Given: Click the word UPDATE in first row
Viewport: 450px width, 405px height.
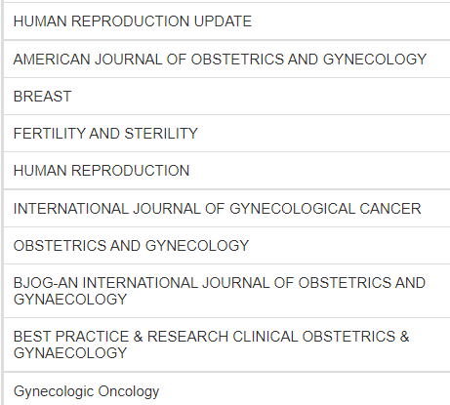Looking at the screenshot, I should pos(223,21).
